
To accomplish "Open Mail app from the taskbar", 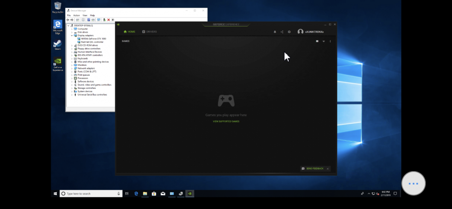I will pyautogui.click(x=163, y=194).
